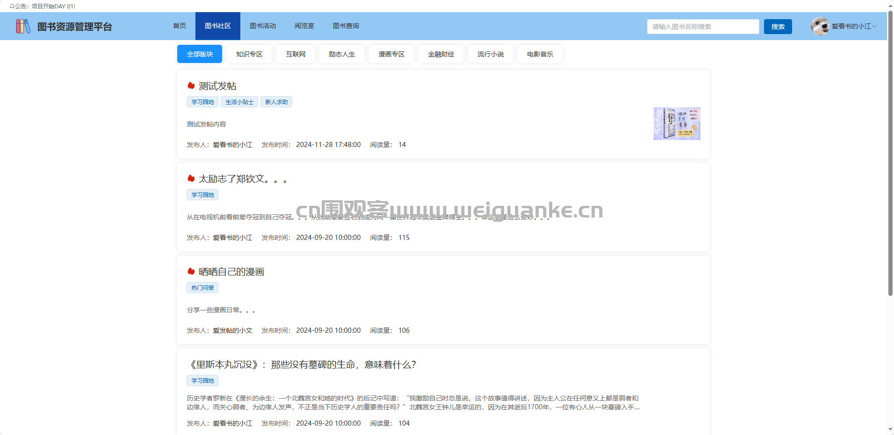Viewport: 894px width, 435px height.
Task: Select the 金融财经 category tab
Action: 441,54
